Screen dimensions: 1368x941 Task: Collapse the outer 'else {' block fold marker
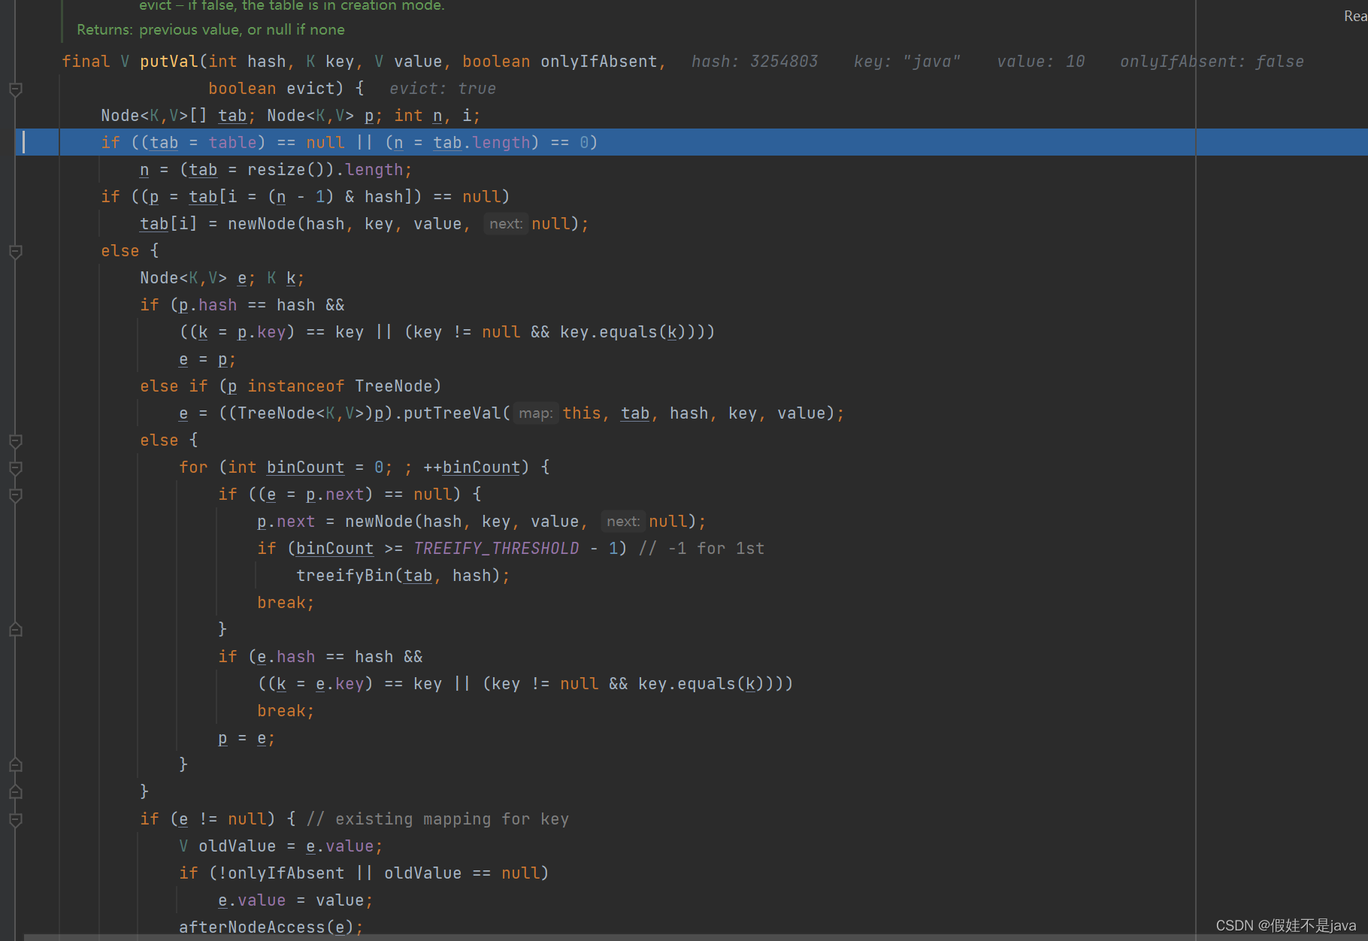15,252
